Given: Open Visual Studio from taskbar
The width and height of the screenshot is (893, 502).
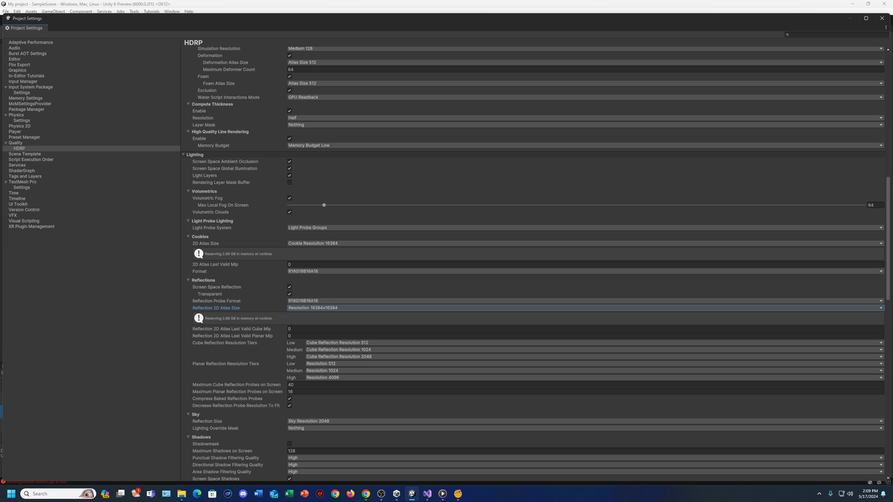Looking at the screenshot, I should coord(427,494).
